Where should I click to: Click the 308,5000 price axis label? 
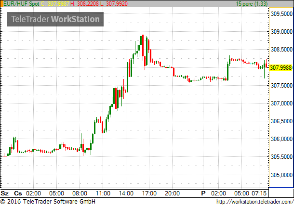pos(281,50)
